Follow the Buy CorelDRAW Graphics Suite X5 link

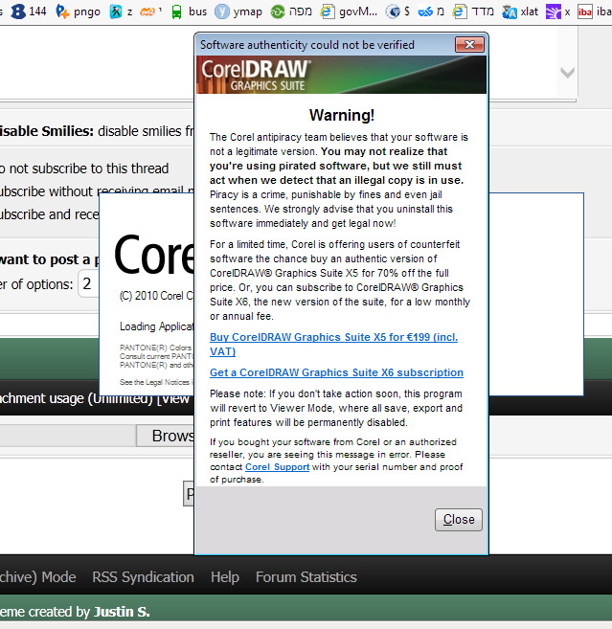tap(332, 336)
